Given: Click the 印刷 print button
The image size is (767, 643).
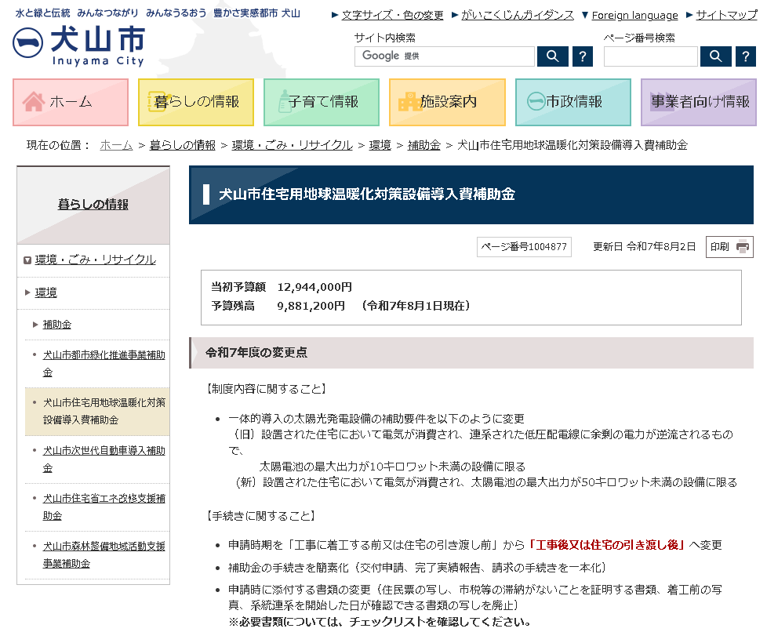Looking at the screenshot, I should click(x=729, y=246).
